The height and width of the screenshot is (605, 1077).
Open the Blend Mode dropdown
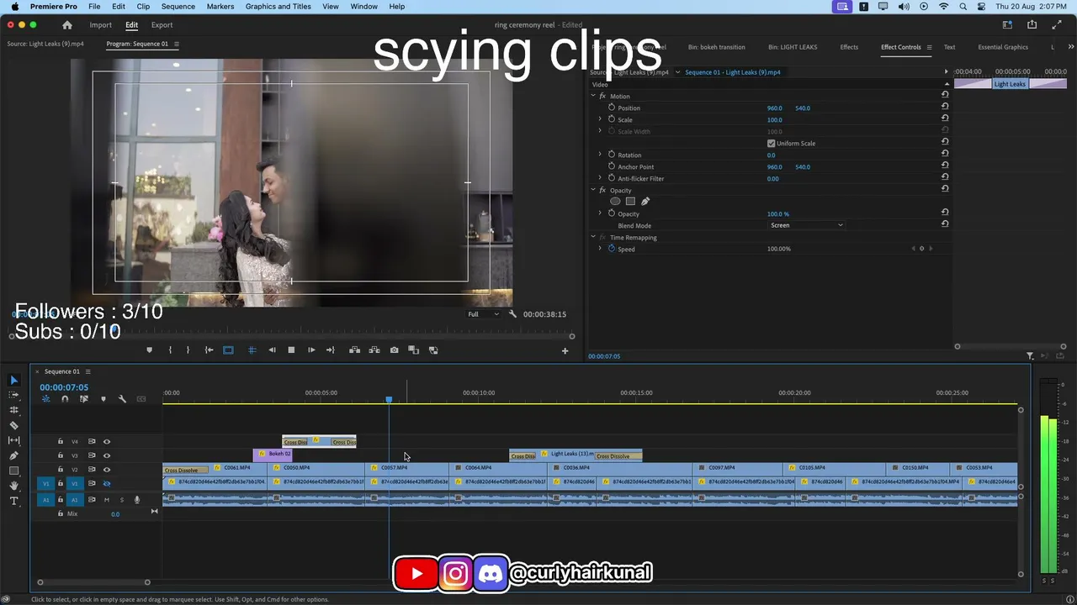[806, 225]
